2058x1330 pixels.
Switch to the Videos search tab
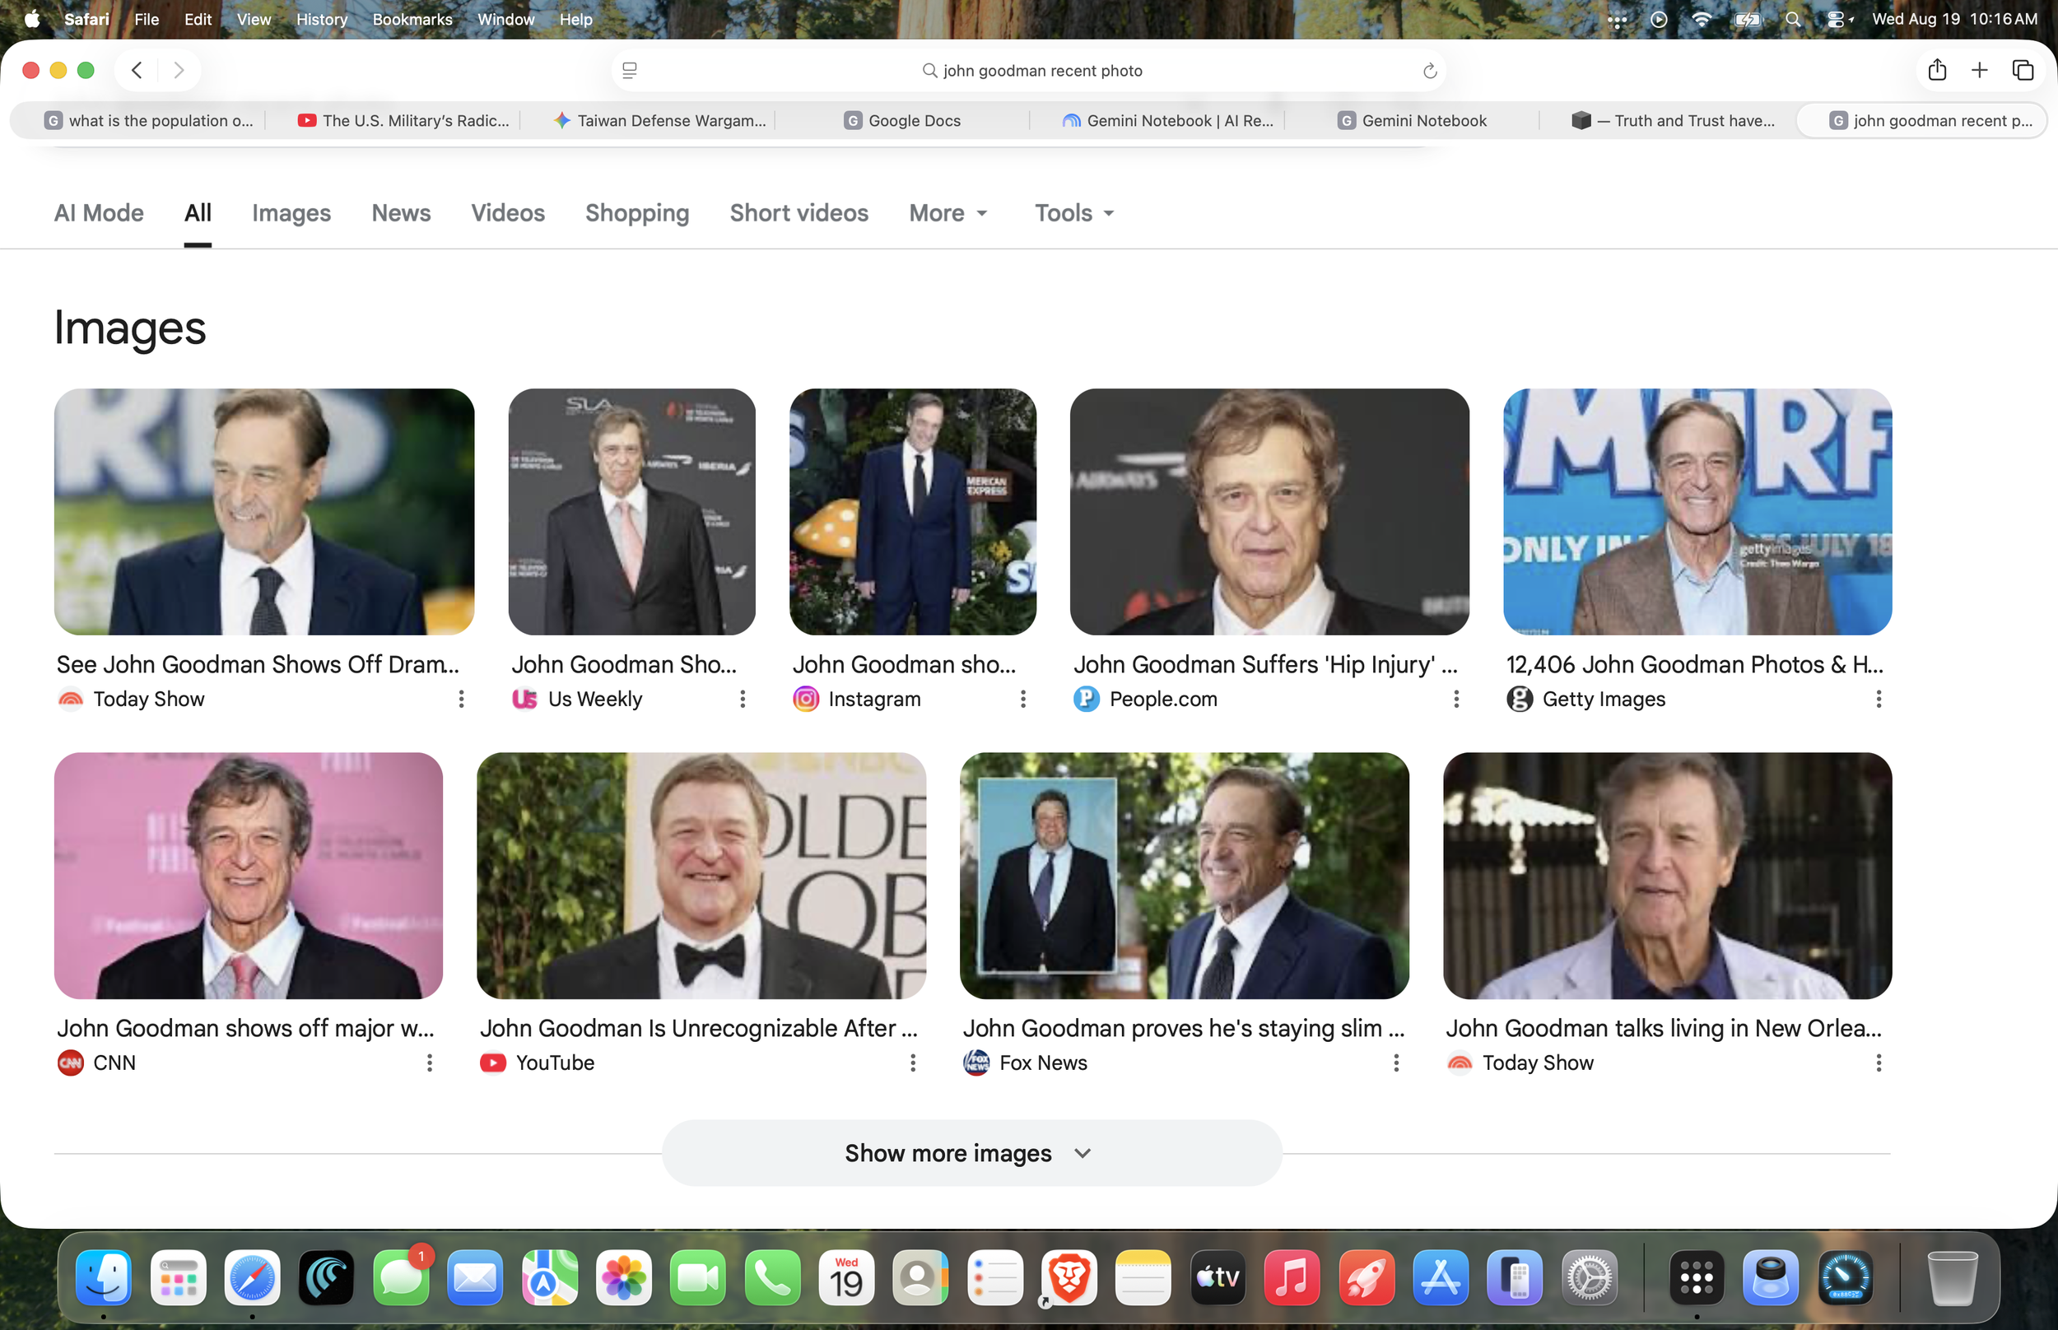point(508,213)
